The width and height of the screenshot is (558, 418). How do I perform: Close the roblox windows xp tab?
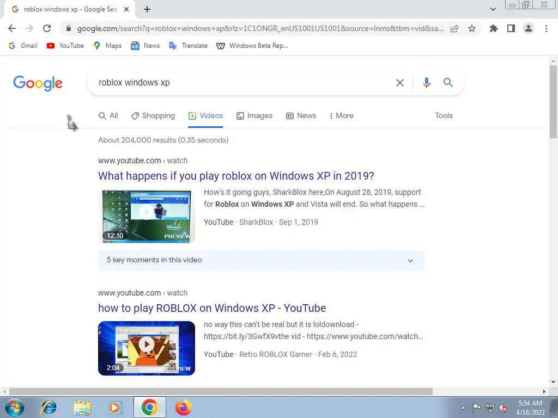(126, 9)
